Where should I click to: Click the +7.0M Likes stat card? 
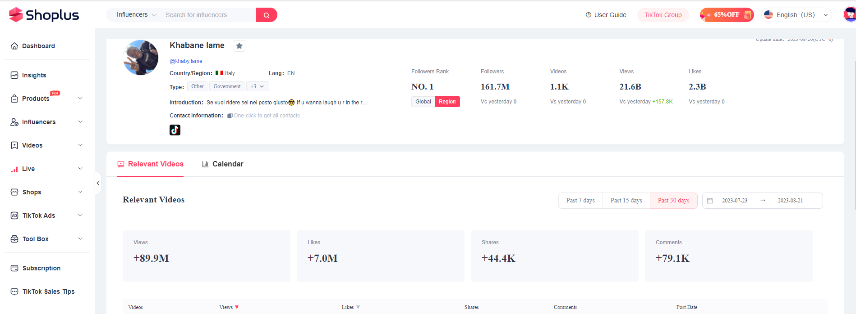pyautogui.click(x=381, y=256)
